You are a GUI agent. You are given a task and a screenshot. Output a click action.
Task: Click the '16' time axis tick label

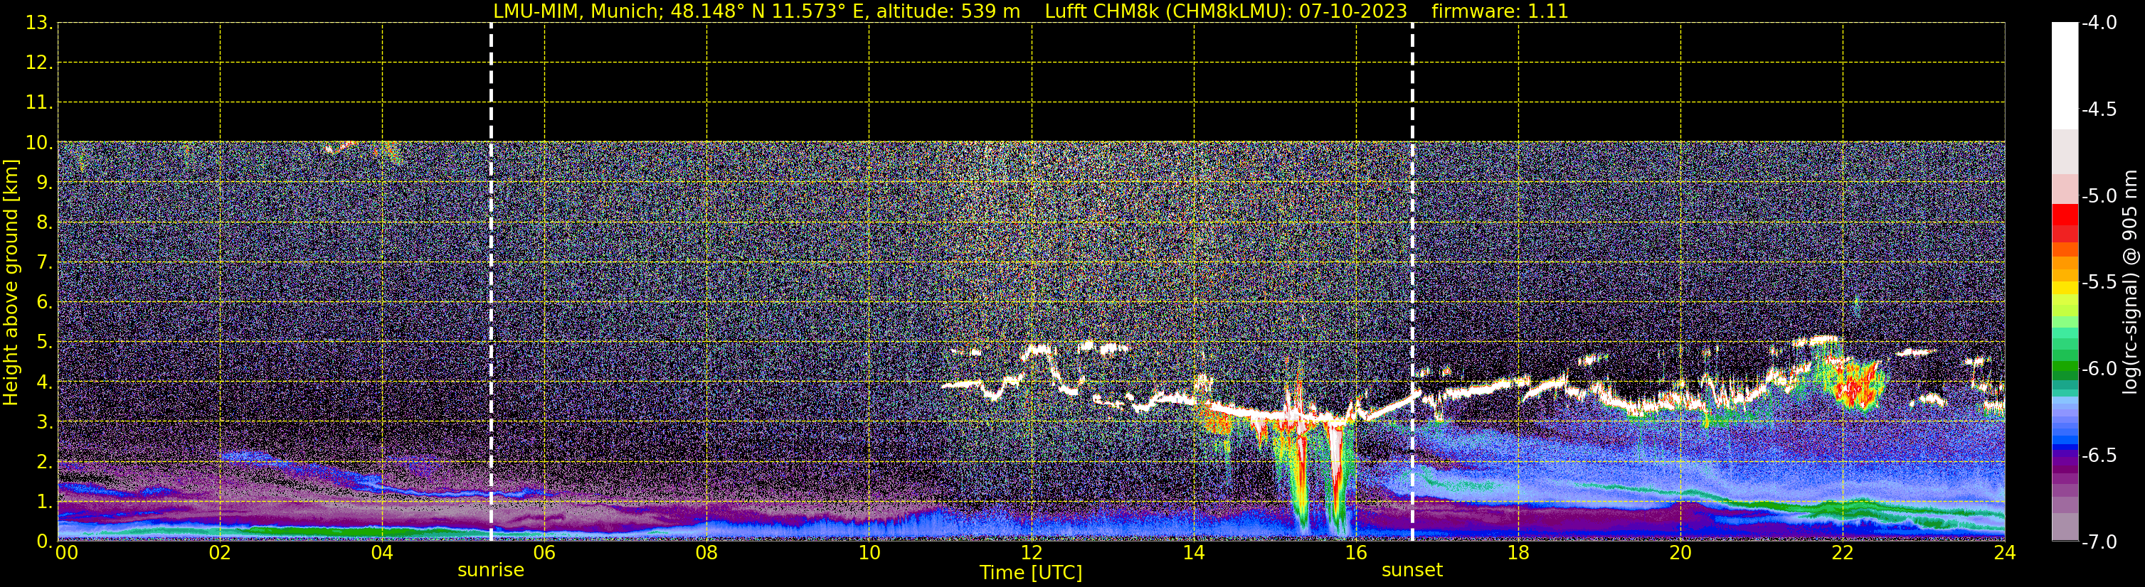point(1357,553)
